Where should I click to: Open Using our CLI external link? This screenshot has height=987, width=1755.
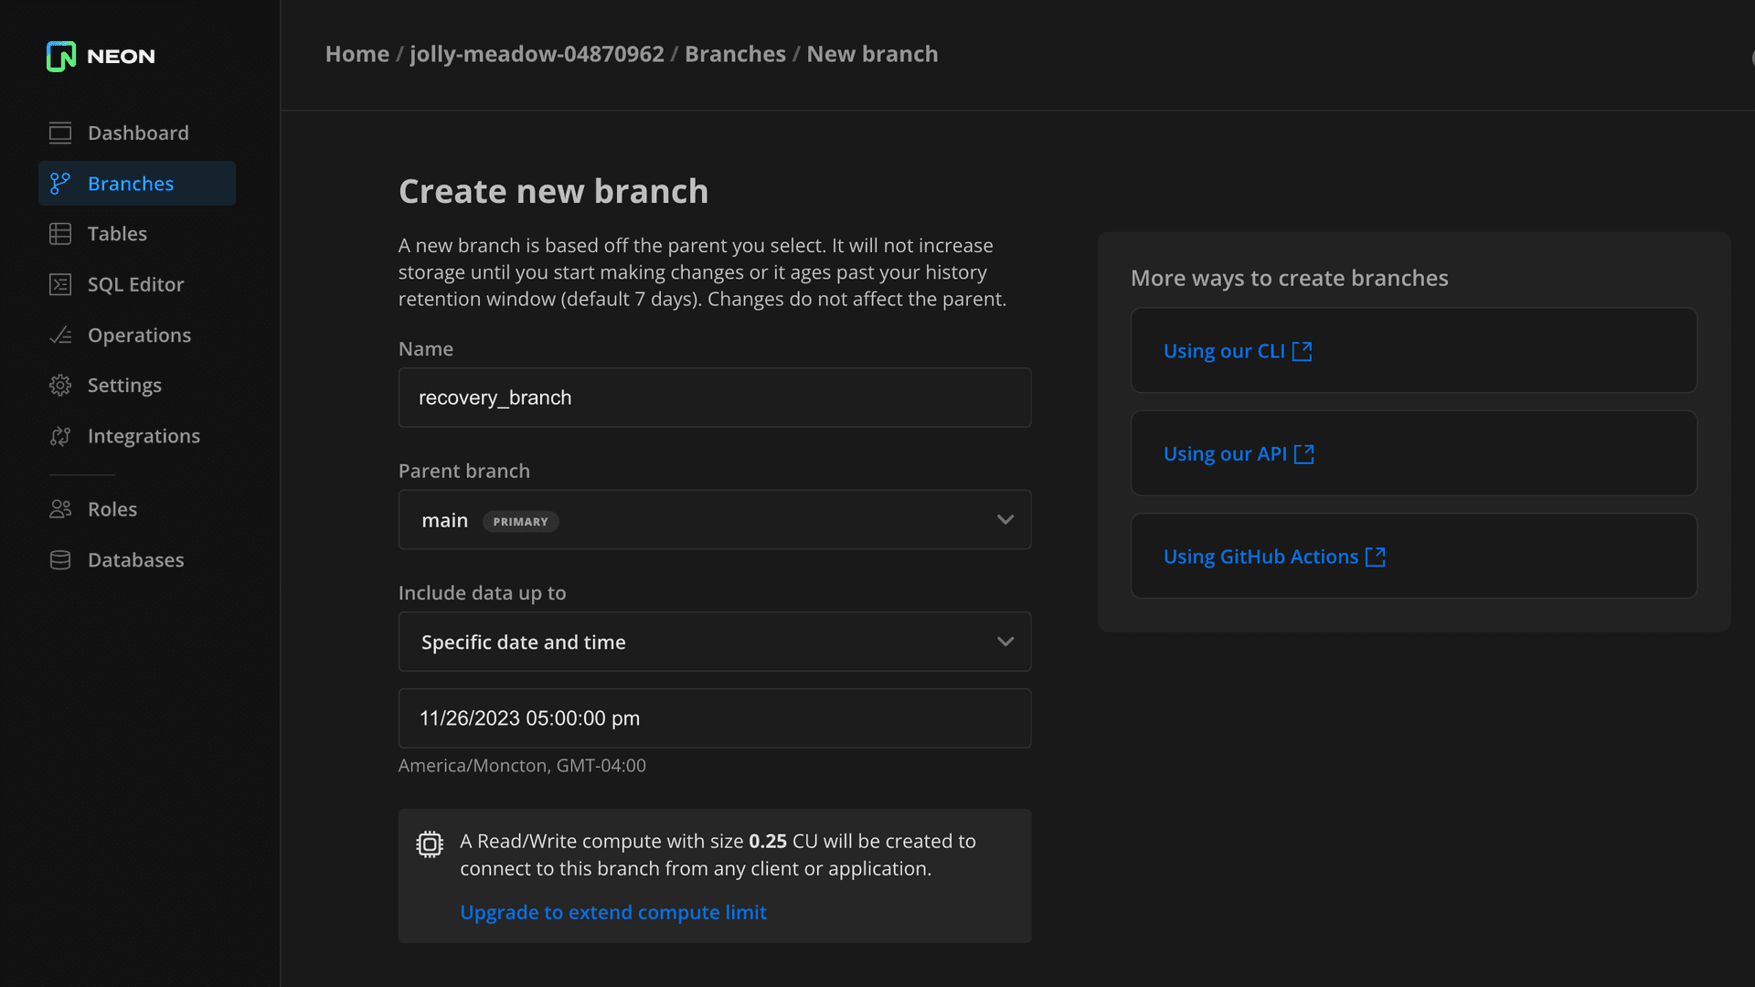(x=1238, y=351)
